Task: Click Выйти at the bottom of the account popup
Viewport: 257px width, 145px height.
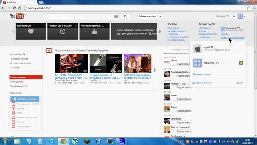Action: pyautogui.click(x=240, y=83)
